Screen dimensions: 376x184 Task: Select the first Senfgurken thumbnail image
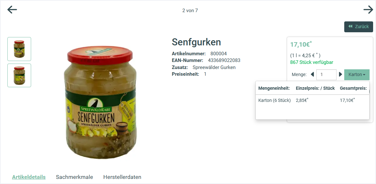(19, 49)
